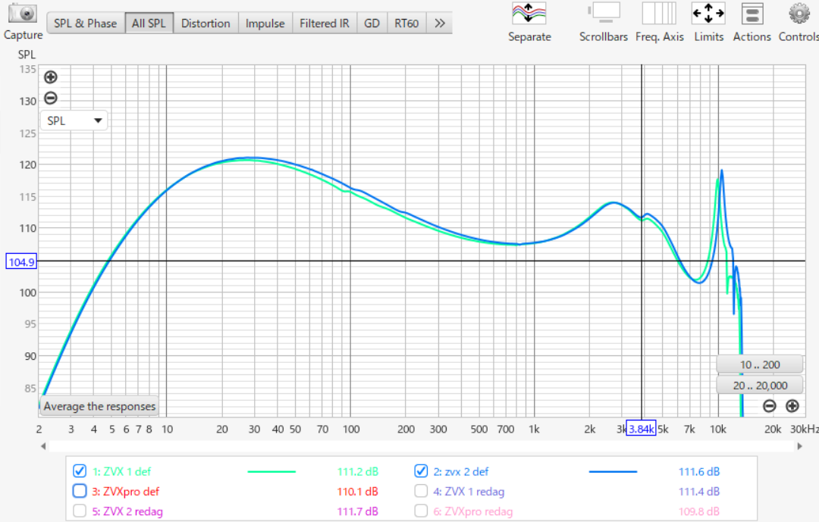Screen dimensions: 819x522
Task: Set range with 10 .. 200 button
Action: click(x=760, y=364)
